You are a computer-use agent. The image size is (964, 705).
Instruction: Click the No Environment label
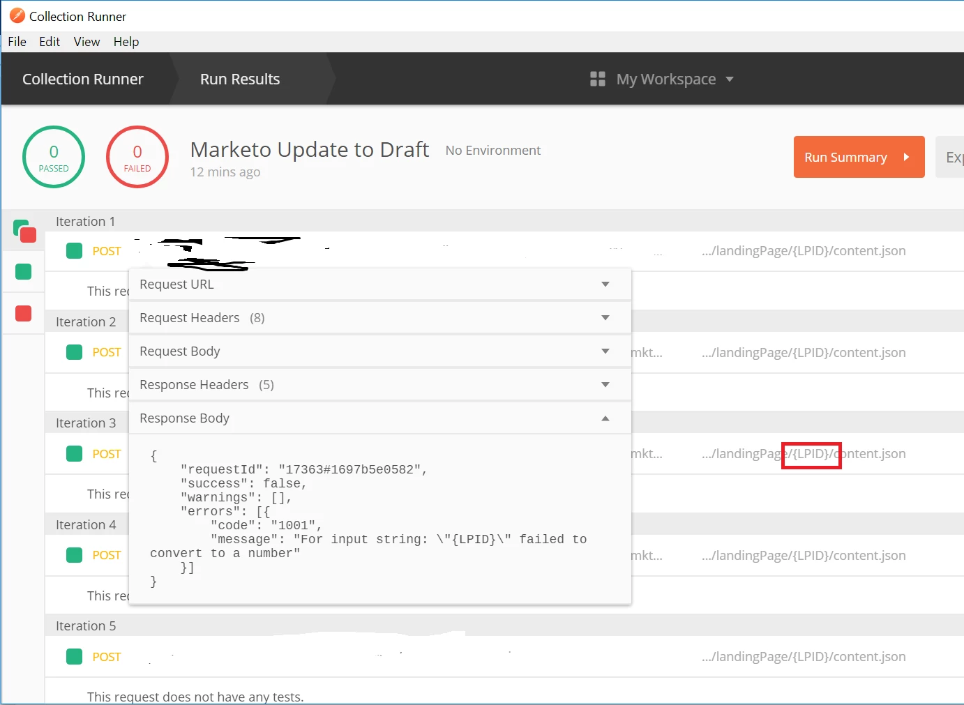coord(493,151)
